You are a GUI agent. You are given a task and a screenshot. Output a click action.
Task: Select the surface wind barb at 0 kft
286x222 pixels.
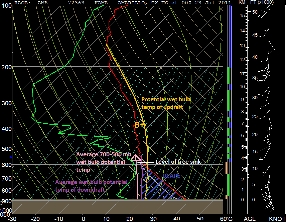pyautogui.click(x=271, y=203)
